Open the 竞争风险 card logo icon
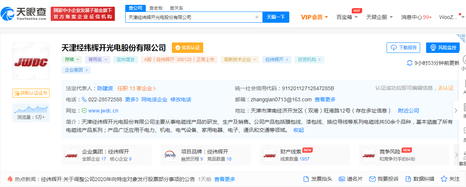Image resolution: width=466 pixels, height=187 pixels. 369,155
